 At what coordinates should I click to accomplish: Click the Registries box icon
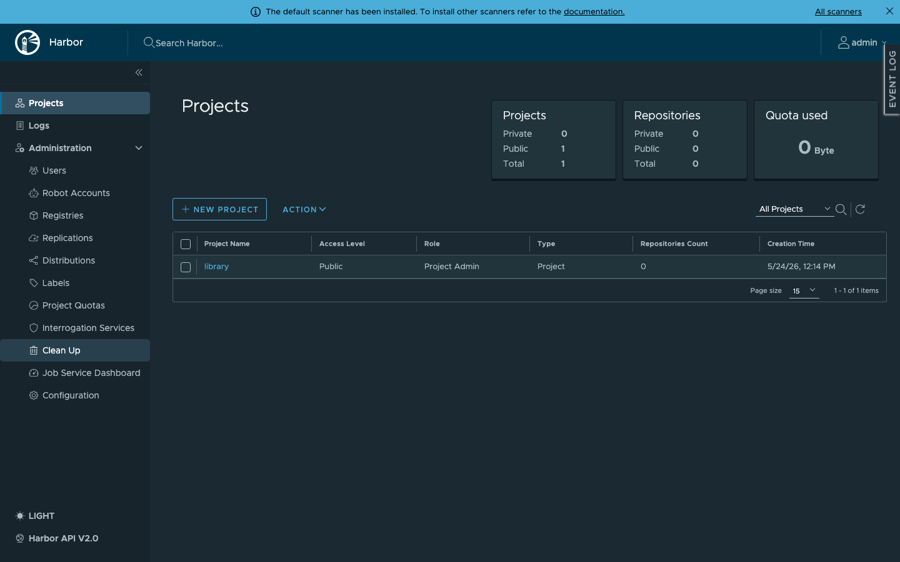click(34, 215)
